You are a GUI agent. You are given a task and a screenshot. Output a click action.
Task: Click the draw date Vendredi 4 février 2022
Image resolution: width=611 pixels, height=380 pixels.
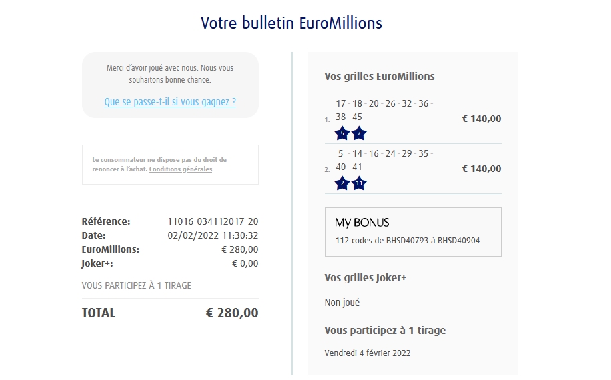tap(368, 353)
